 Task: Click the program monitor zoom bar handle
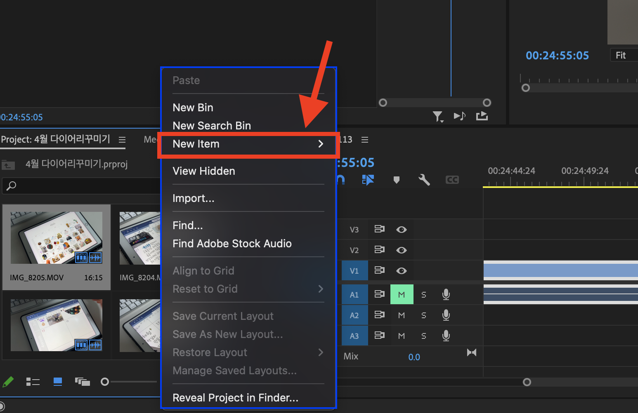[526, 88]
